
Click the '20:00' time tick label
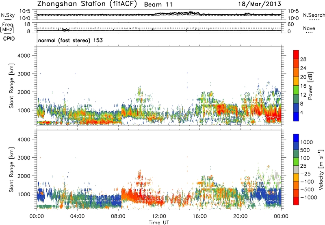(x=240, y=216)
